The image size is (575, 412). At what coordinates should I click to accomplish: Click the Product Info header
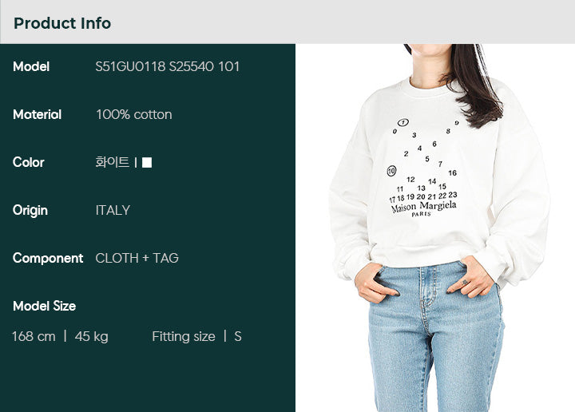coord(62,23)
